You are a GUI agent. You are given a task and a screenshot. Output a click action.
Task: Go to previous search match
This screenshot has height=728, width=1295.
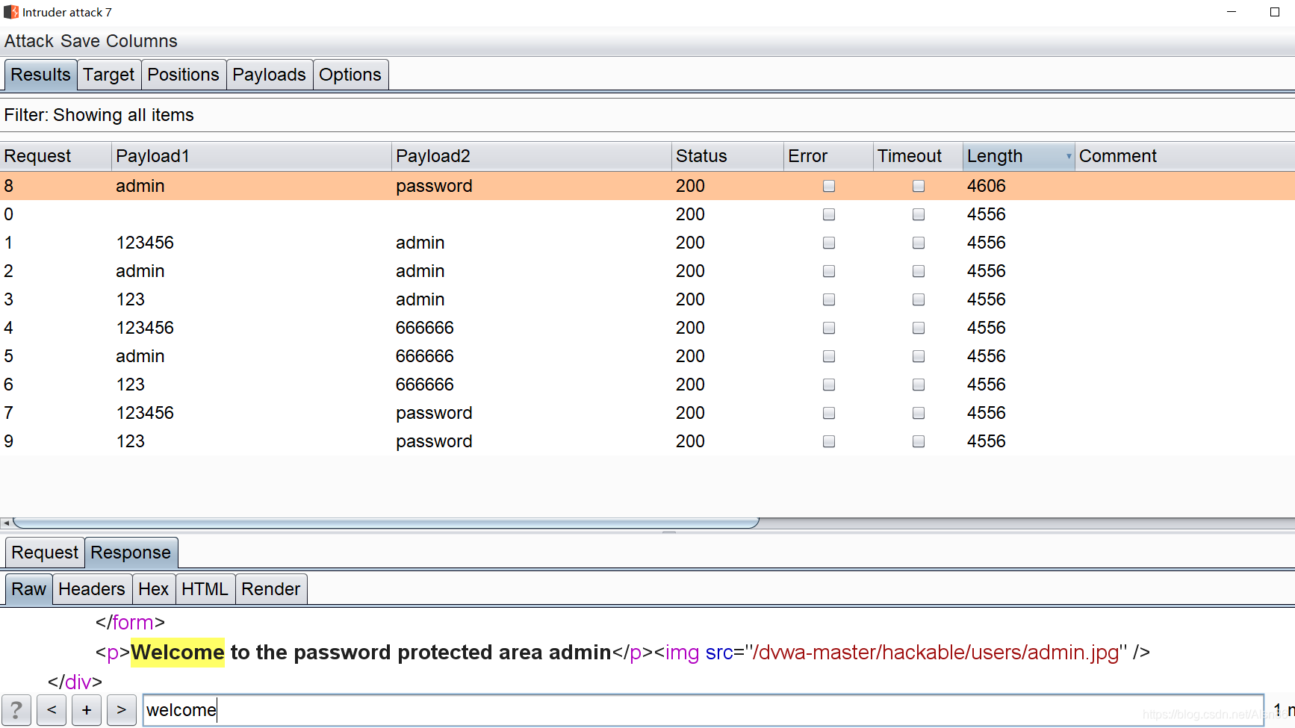(x=52, y=710)
